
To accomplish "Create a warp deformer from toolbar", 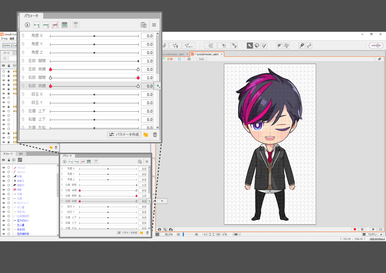I will click(210, 46).
